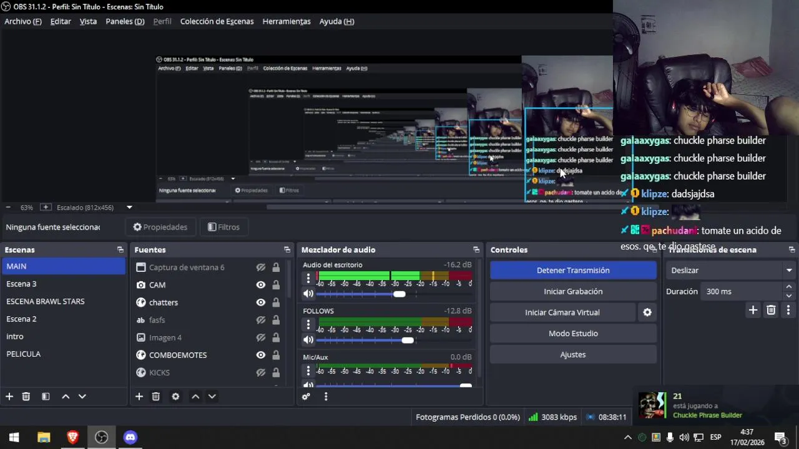Open the Paneles menu
This screenshot has height=449, width=799.
coord(125,21)
